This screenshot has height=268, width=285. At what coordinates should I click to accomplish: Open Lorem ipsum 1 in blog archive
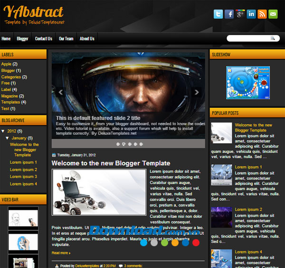point(23,162)
